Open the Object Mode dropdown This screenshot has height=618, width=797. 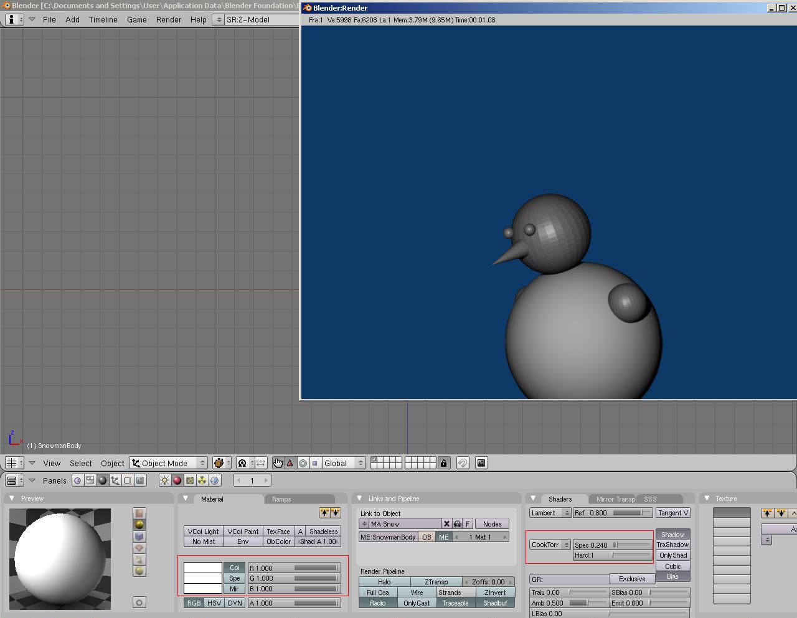[x=167, y=463]
